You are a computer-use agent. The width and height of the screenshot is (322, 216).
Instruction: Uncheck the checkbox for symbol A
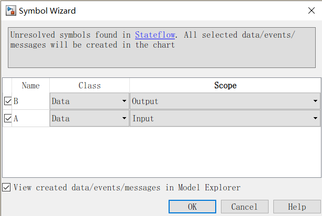(8, 119)
